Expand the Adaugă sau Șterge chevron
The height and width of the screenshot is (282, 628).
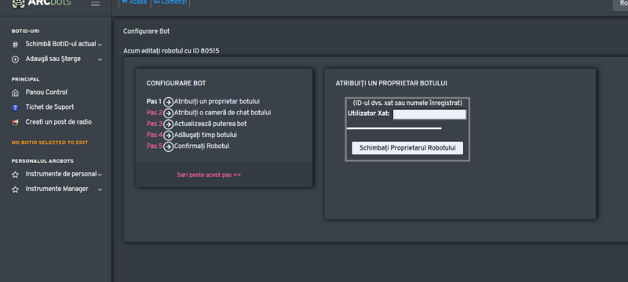pyautogui.click(x=100, y=60)
